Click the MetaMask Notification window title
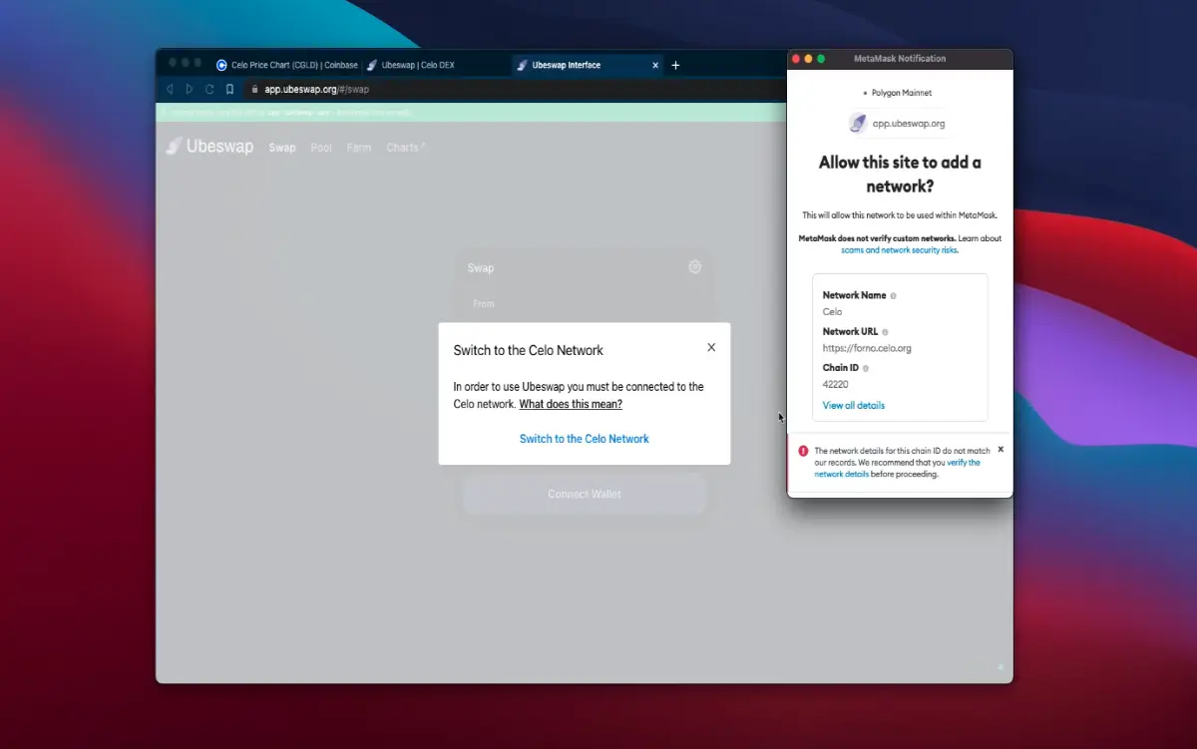Screen dimensions: 1197x749 tap(900, 59)
